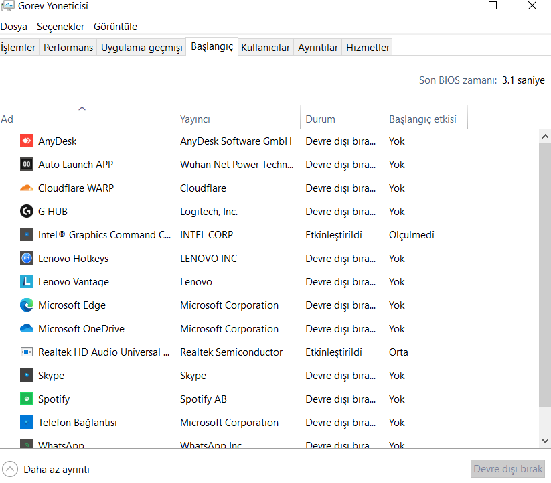Select the Cloudflare WARP cloud icon
551x483 pixels.
(27, 188)
